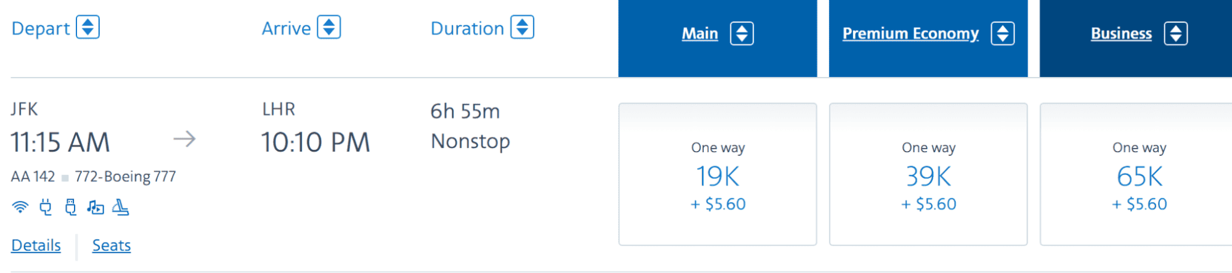Image resolution: width=1232 pixels, height=273 pixels.
Task: Open the Premium Economy column header
Action: [x=910, y=34]
